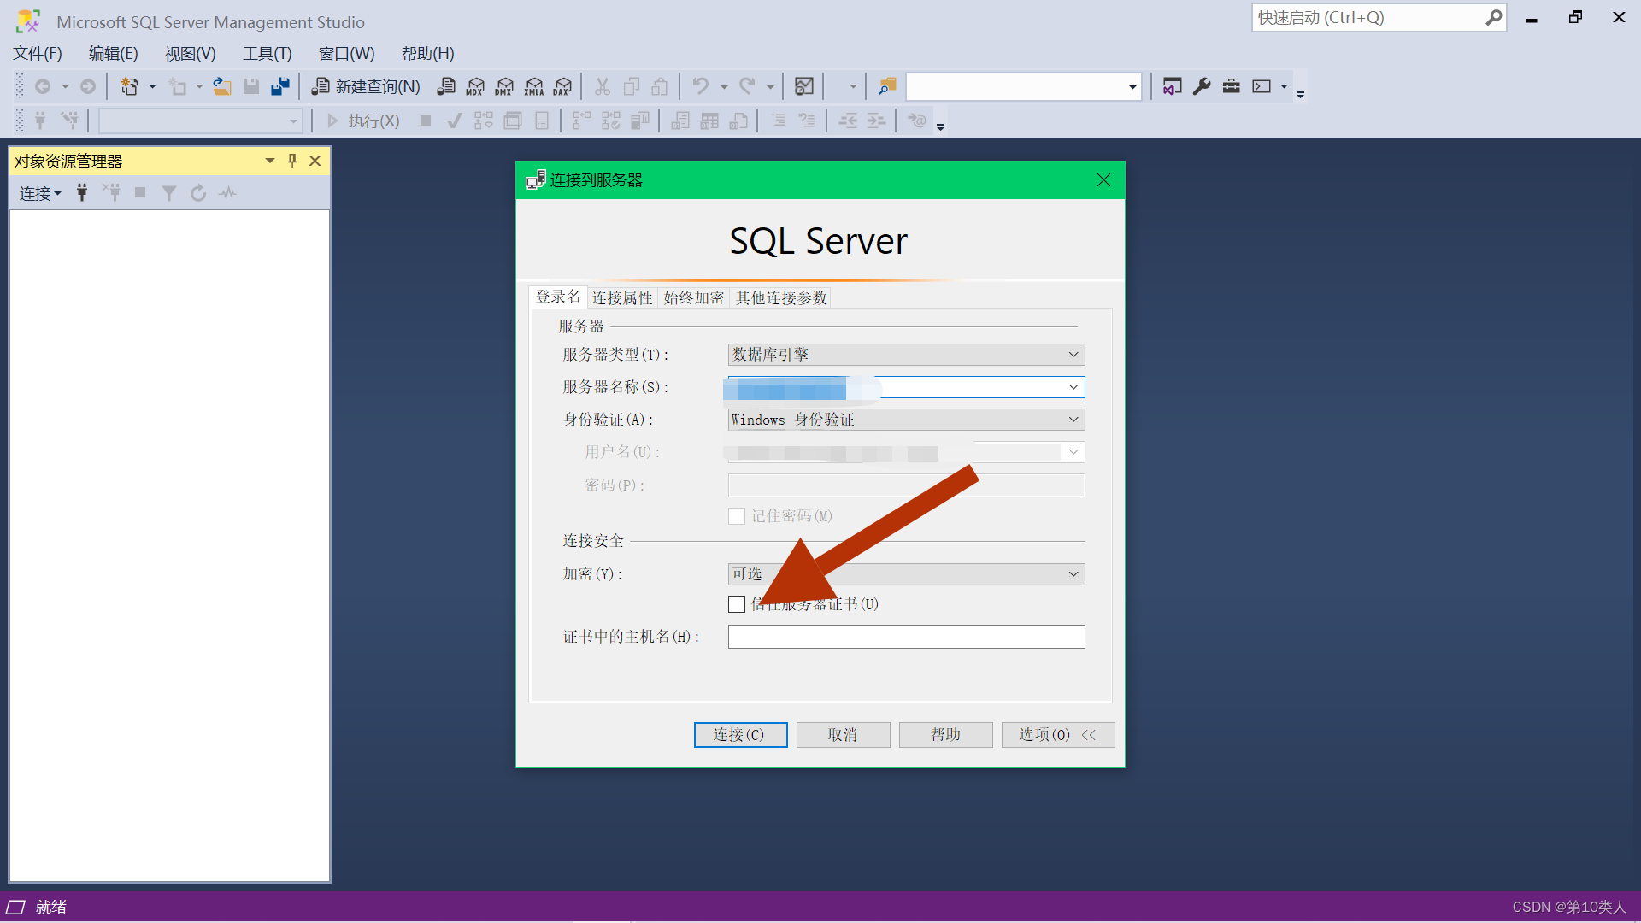Open the Help (帮助) menu
1641x923 pixels.
pos(428,53)
